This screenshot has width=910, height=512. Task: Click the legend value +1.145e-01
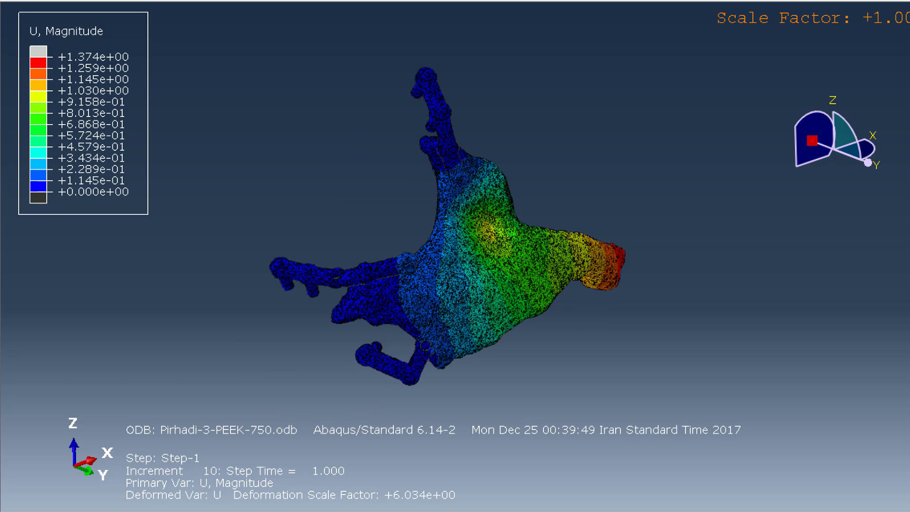(x=91, y=180)
